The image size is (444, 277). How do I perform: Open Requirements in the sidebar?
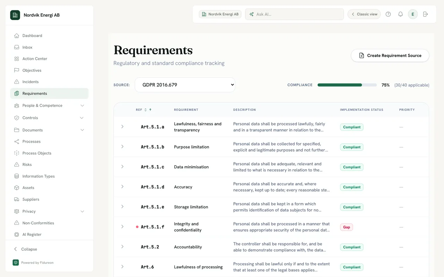click(49, 93)
